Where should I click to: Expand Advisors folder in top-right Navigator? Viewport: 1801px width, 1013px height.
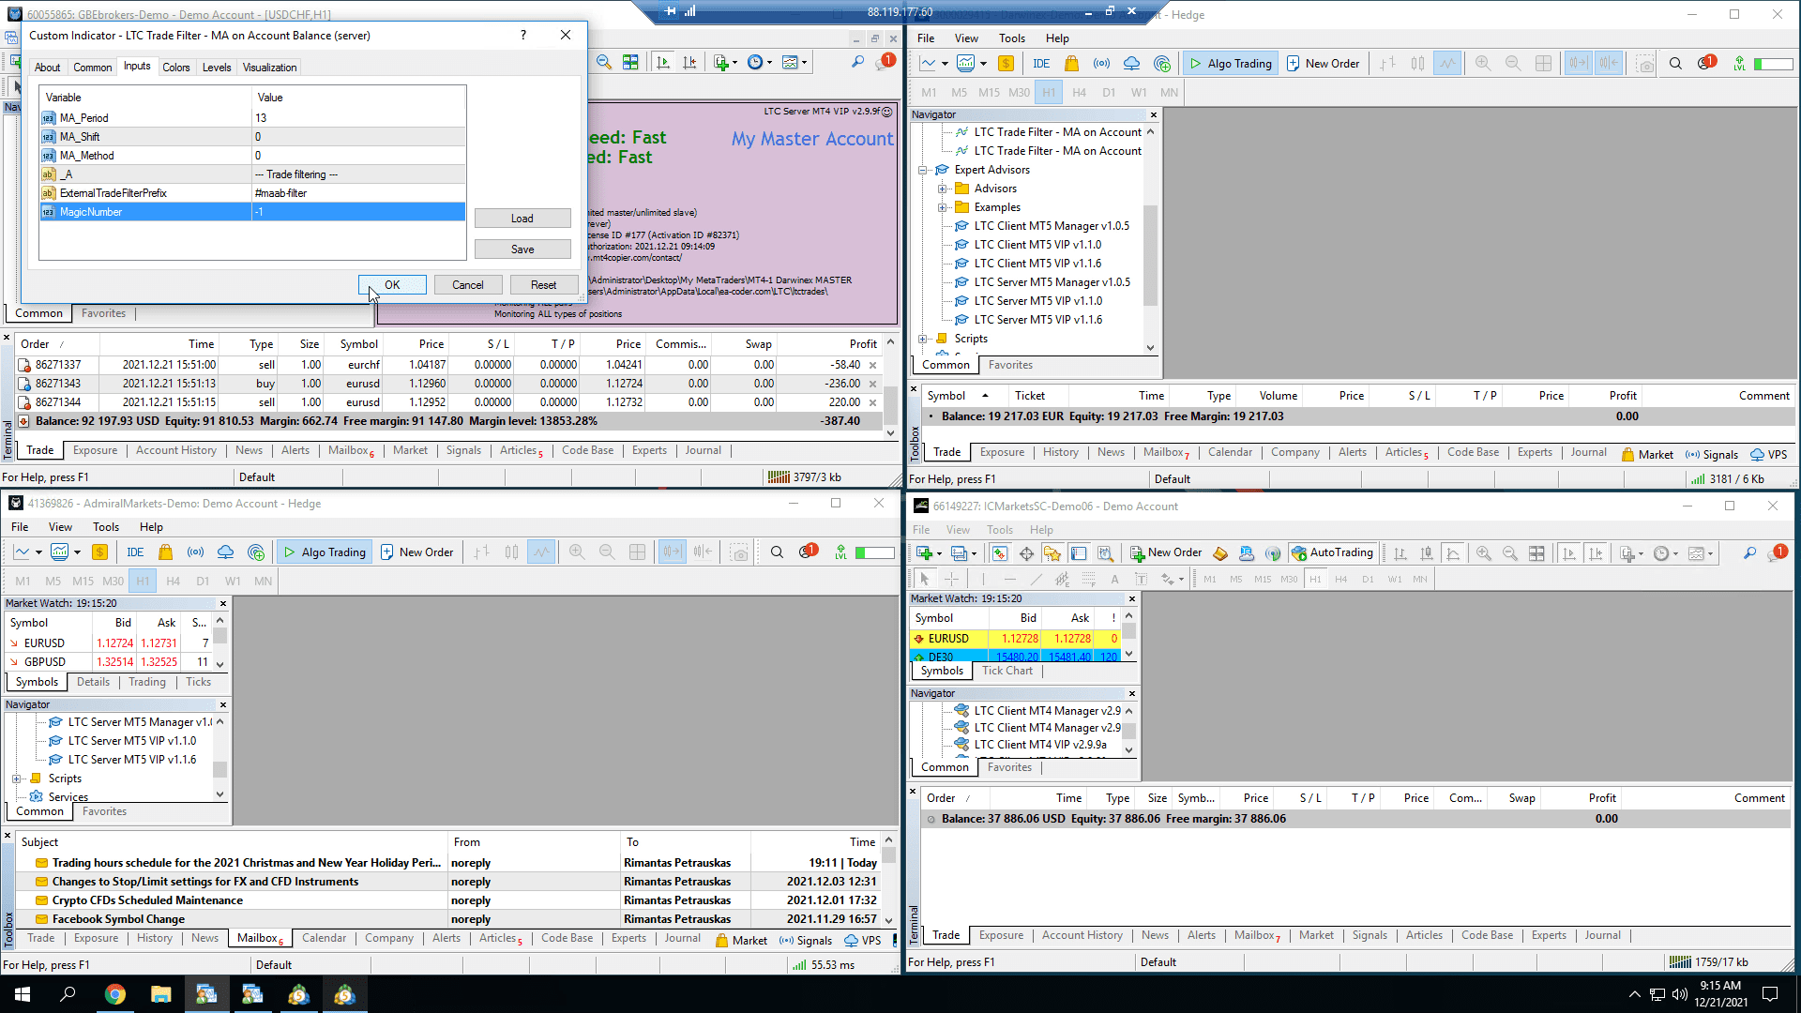(942, 189)
